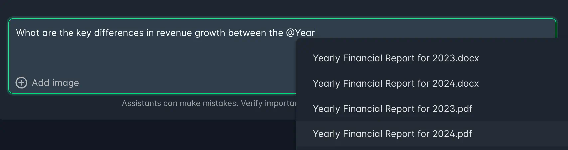568x150 pixels.
Task: Click the "Assistants can make mistakes" disclaimer text
Action: click(209, 103)
